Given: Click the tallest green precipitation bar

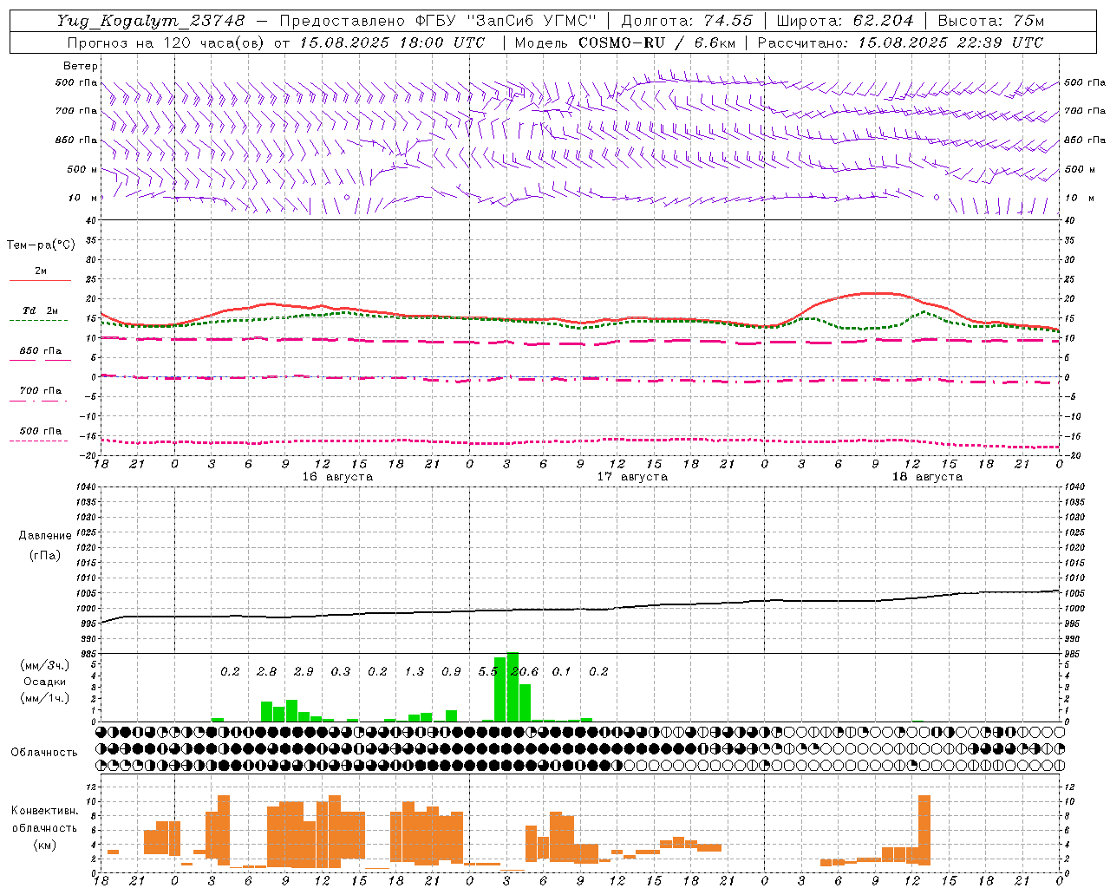Looking at the screenshot, I should point(513,687).
